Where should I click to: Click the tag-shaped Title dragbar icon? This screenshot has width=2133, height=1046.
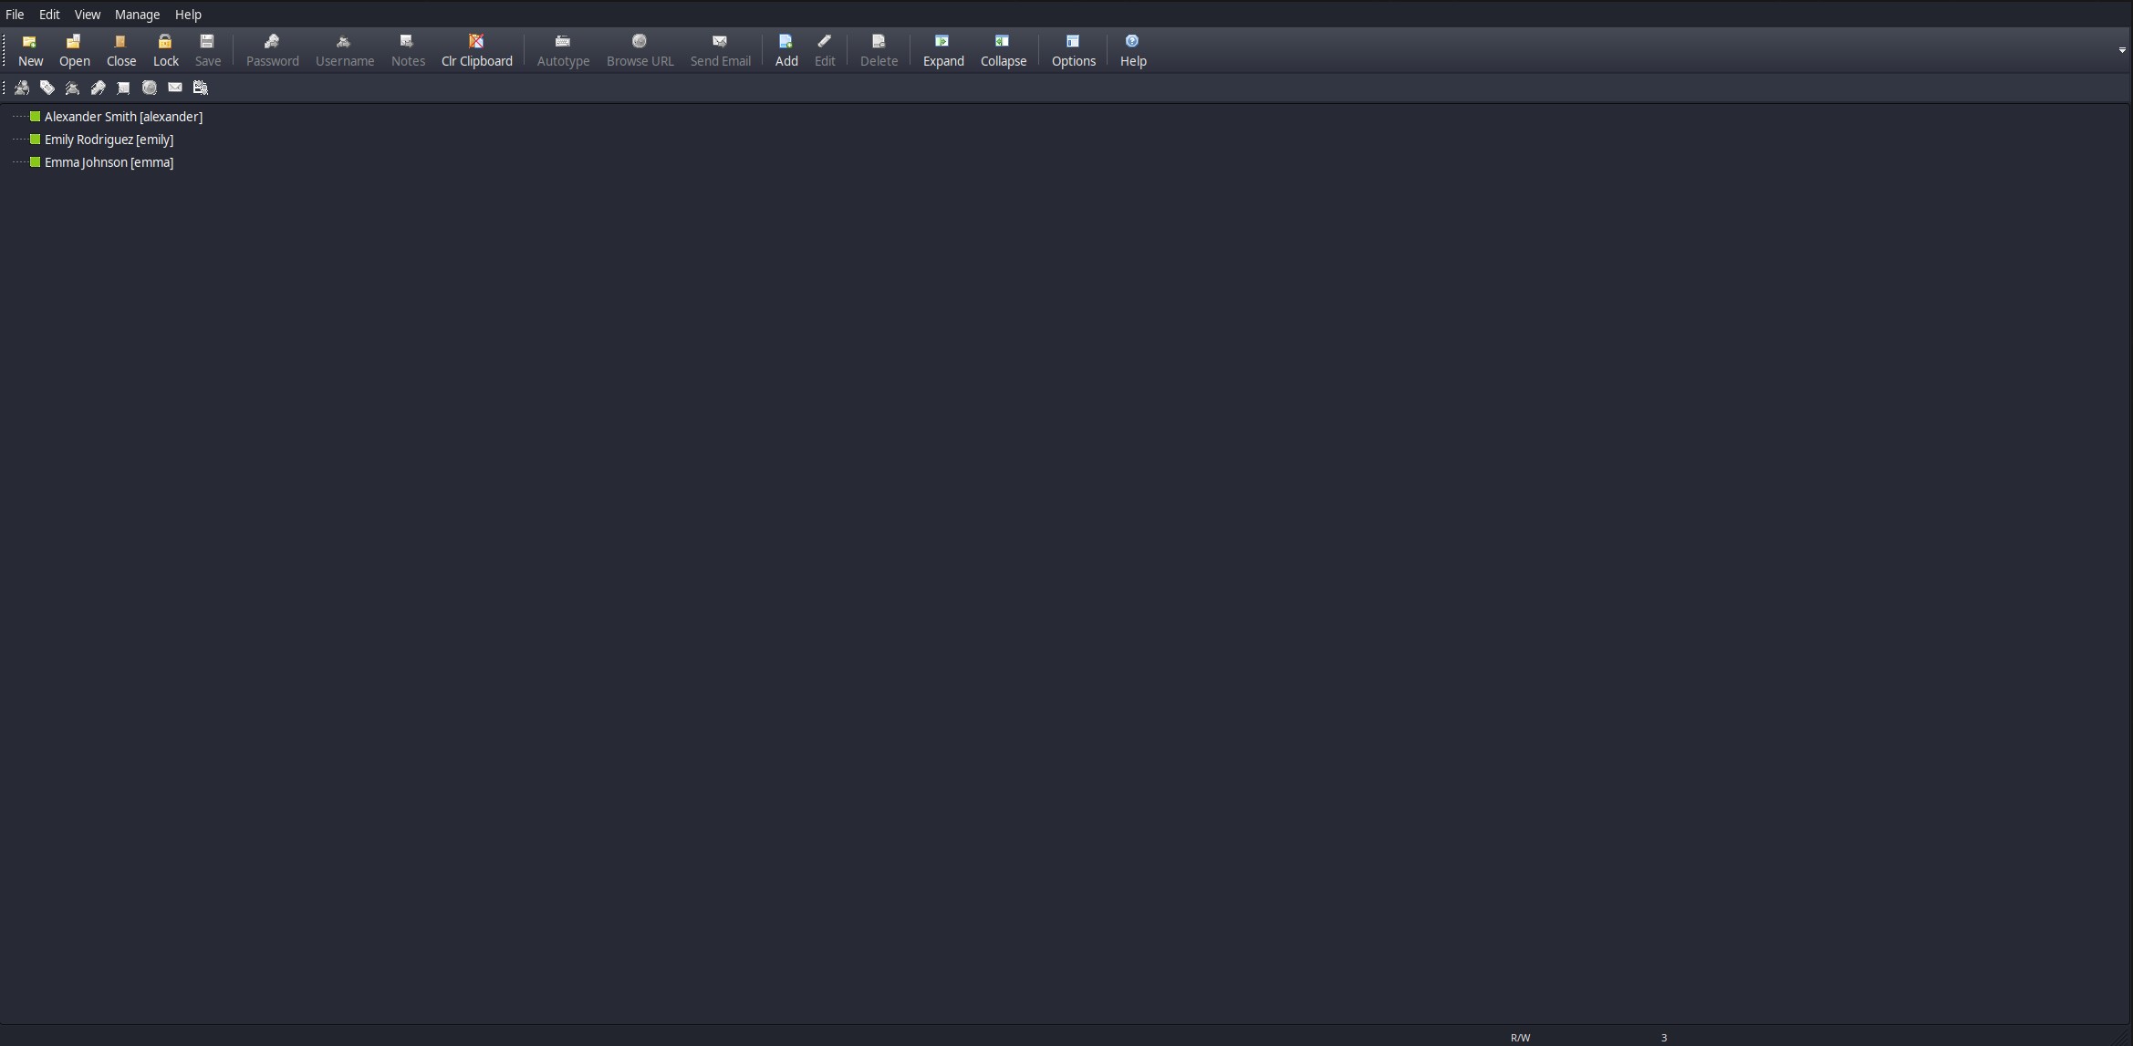click(47, 88)
